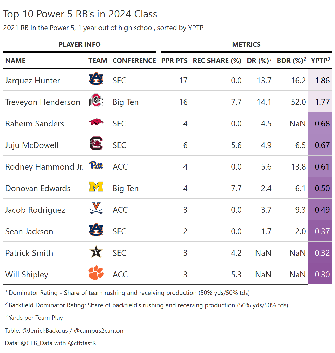Click the Michigan M logo
The image size is (335, 353).
96,187
